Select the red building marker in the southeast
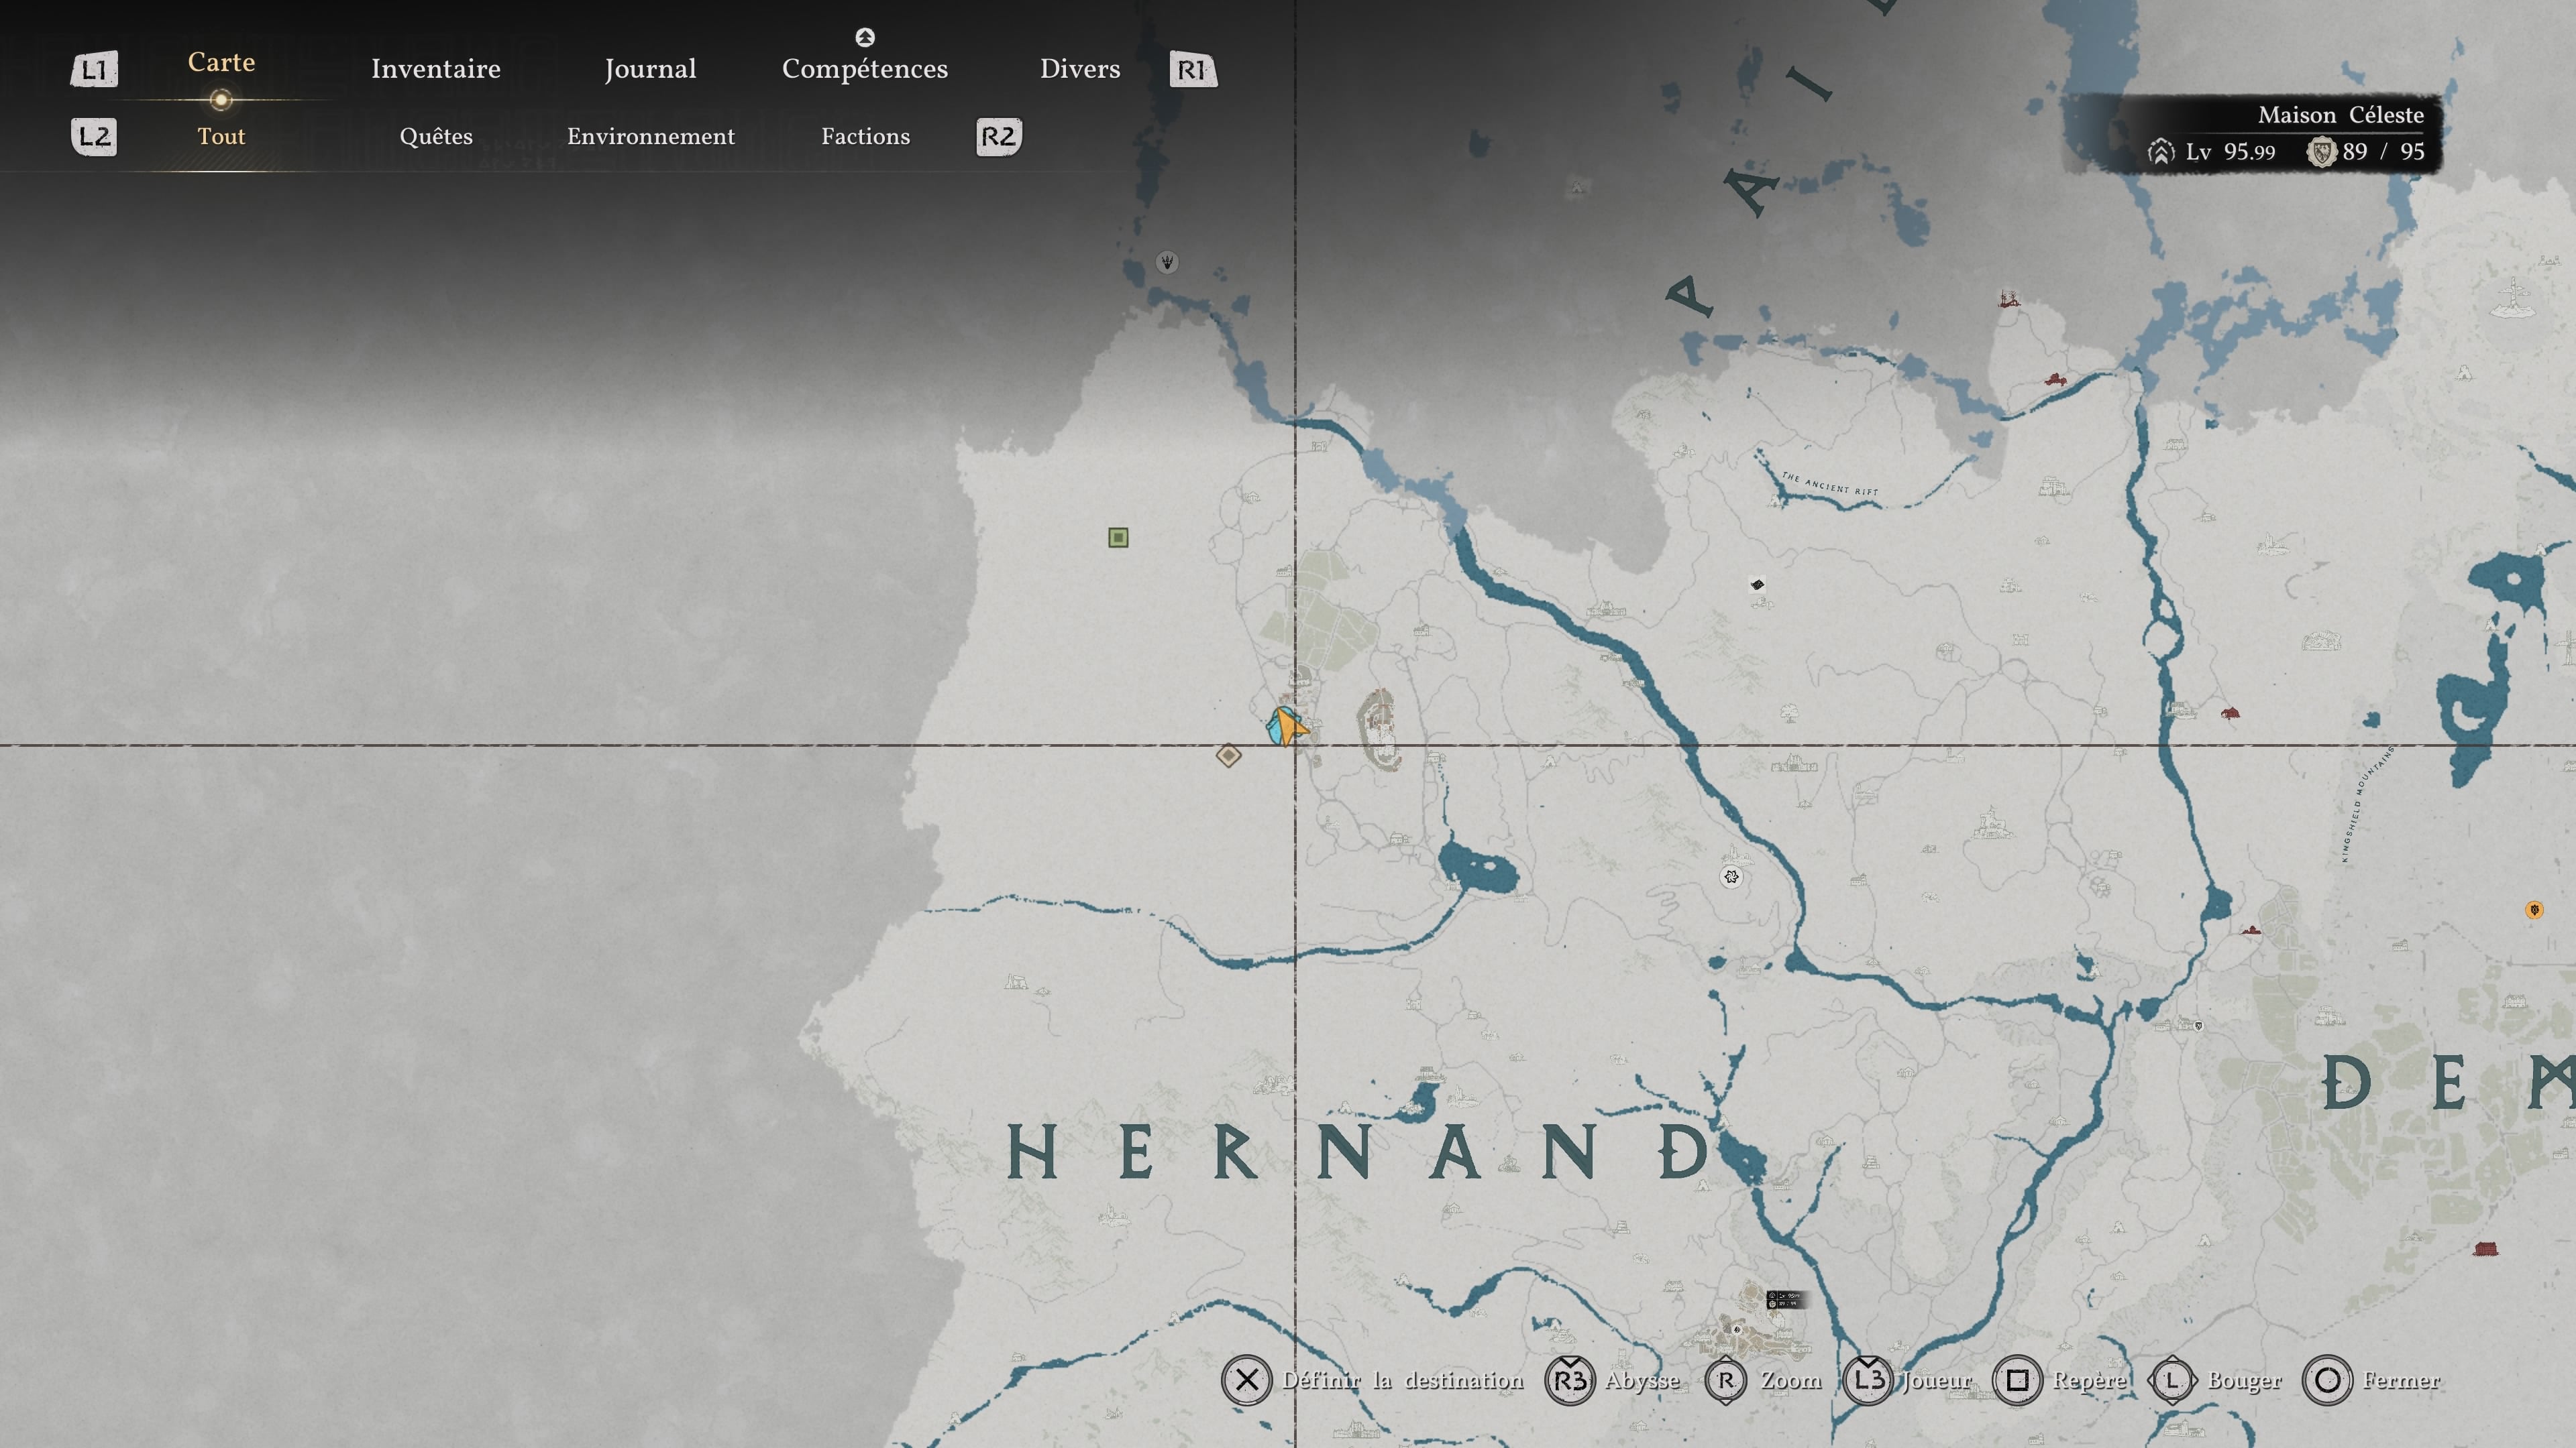Image resolution: width=2576 pixels, height=1448 pixels. coord(2485,1249)
